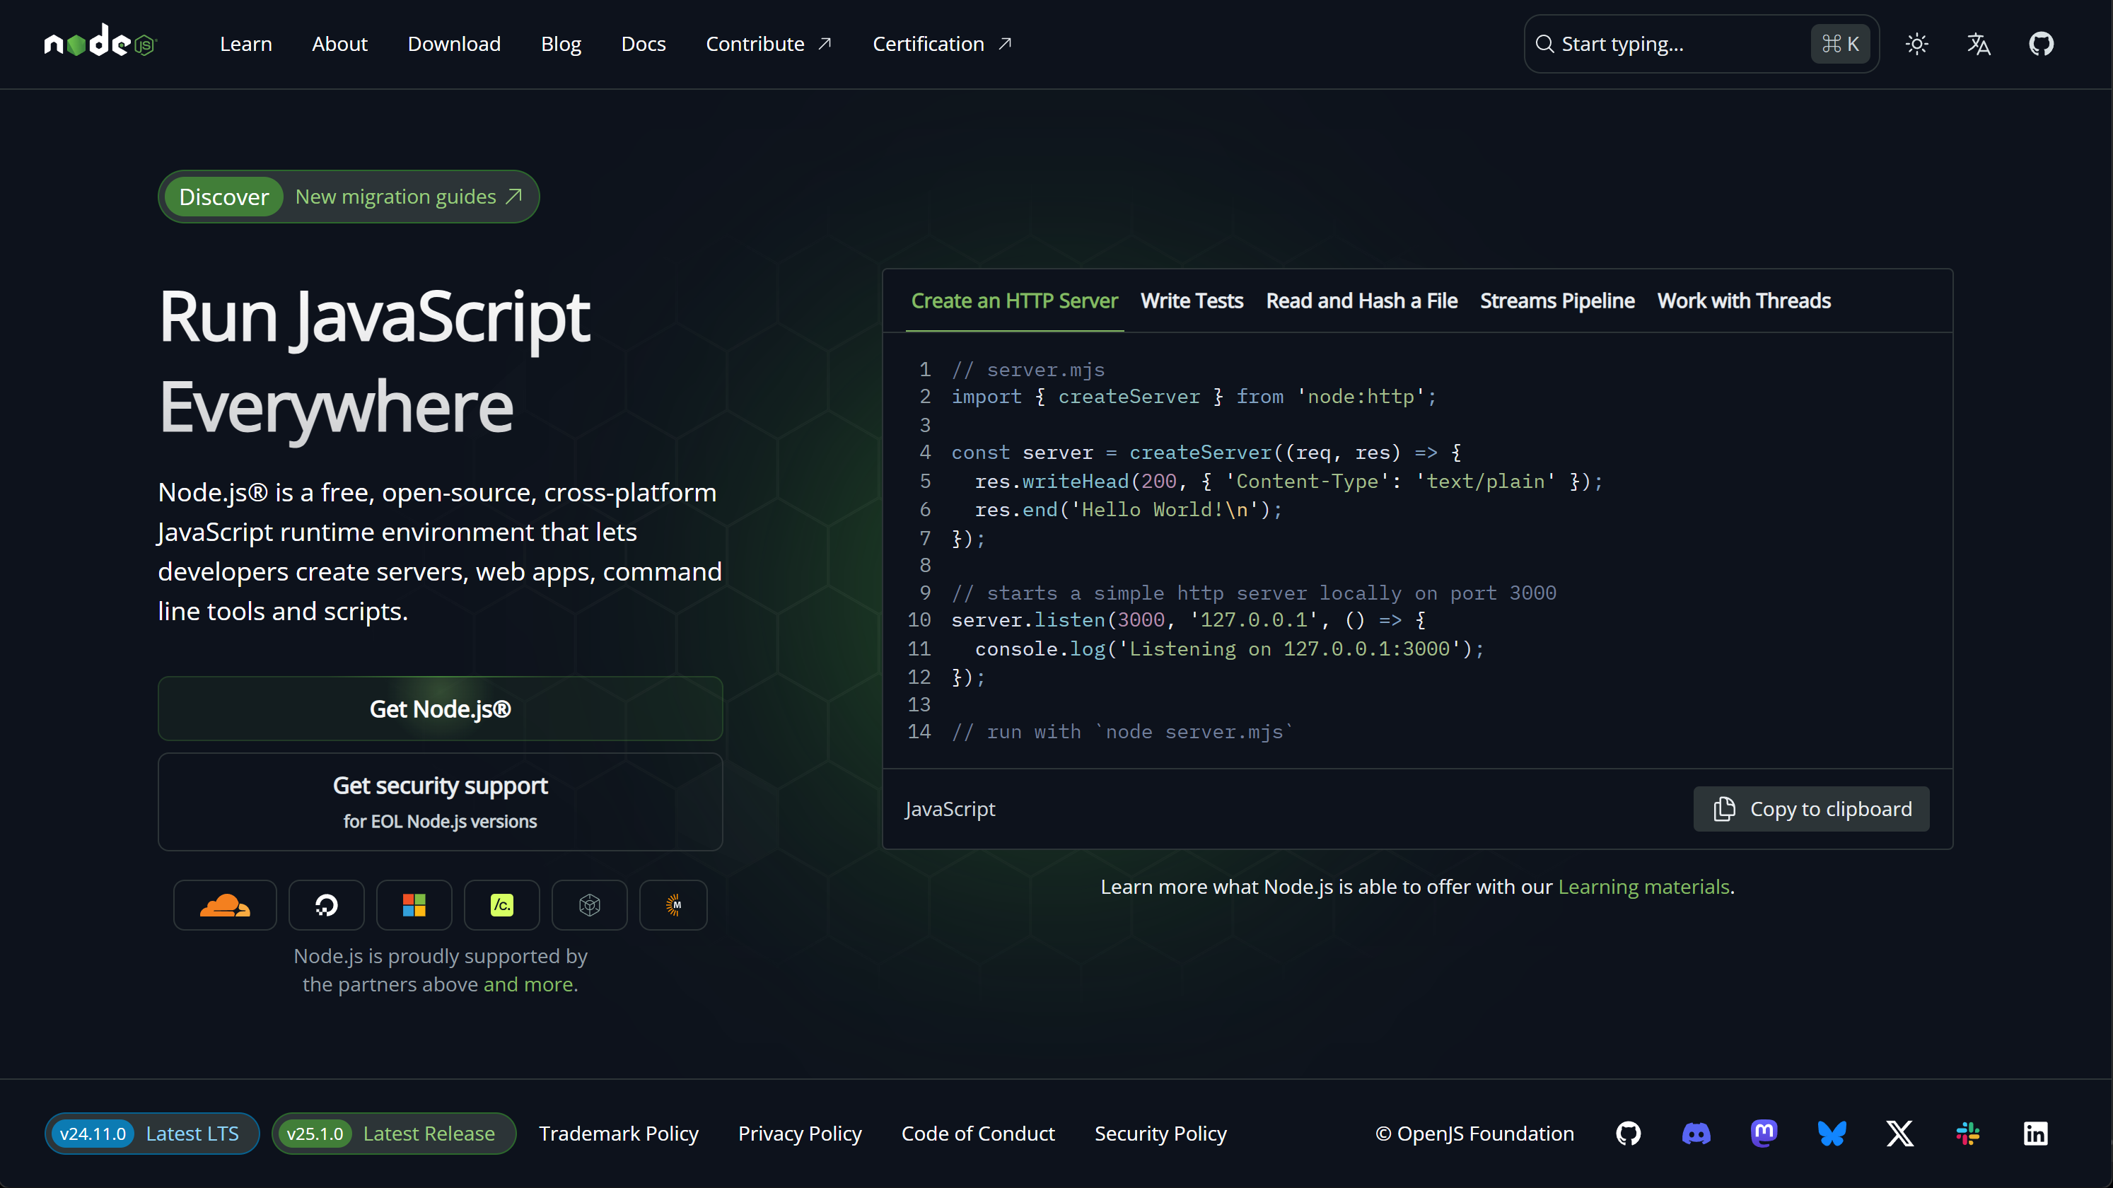2113x1188 pixels.
Task: Click the v25.1.0 version badge
Action: (315, 1133)
